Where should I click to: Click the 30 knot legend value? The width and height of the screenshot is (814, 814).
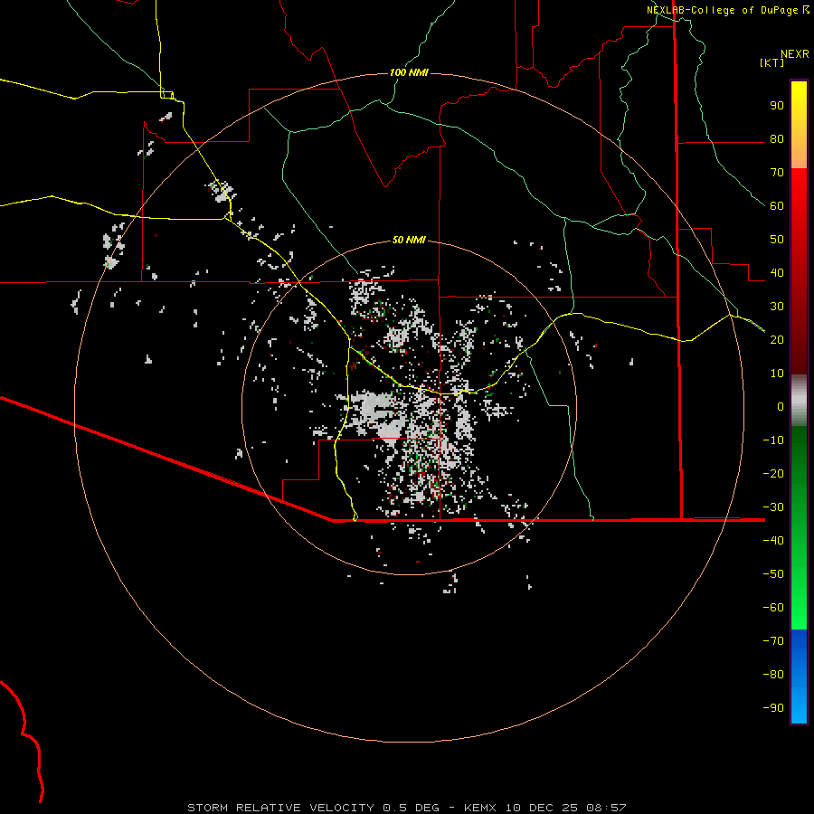[777, 307]
